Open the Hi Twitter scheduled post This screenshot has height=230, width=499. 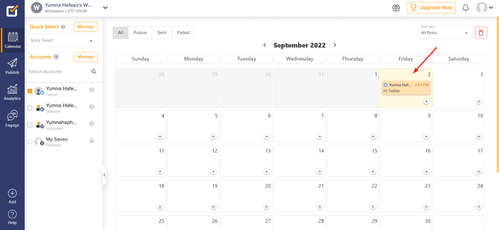point(406,88)
